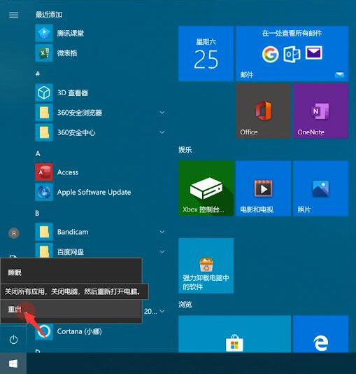This screenshot has width=356, height=374.
Task: Open the calendar tile showing 25
Action: coord(206,54)
